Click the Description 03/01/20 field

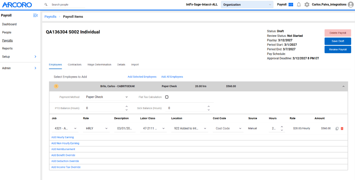125,128
